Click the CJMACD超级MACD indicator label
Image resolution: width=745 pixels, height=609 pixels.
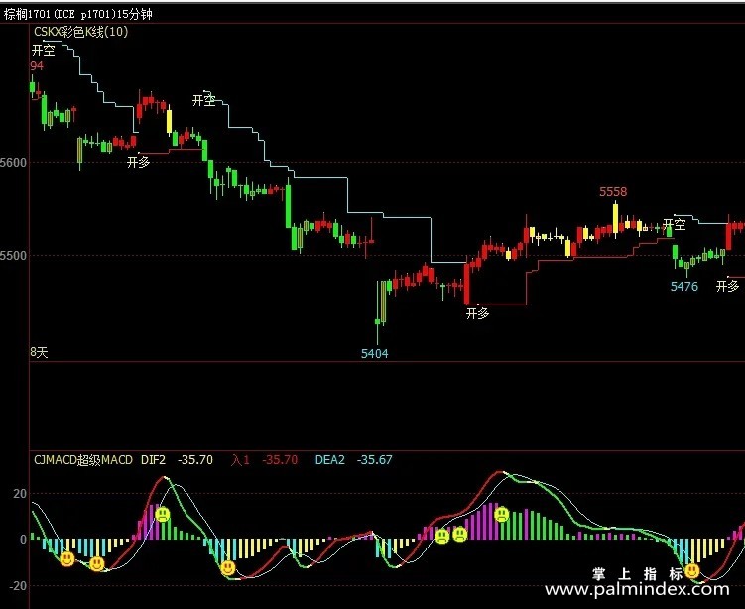tap(83, 460)
